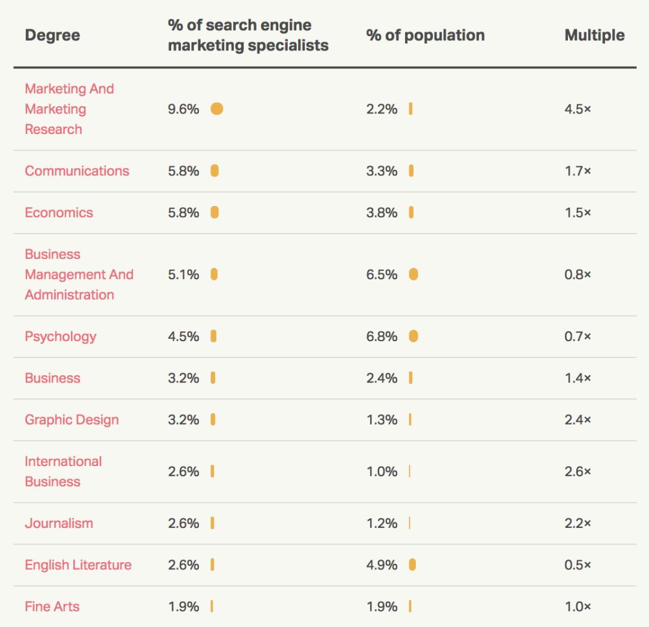Click the 4.9% population bar for English Literature

412,565
